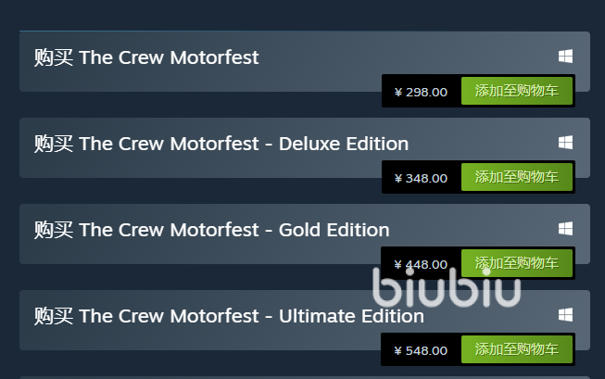This screenshot has height=379, width=605.
Task: Add the Deluxe Edition to cart
Action: pos(517,177)
